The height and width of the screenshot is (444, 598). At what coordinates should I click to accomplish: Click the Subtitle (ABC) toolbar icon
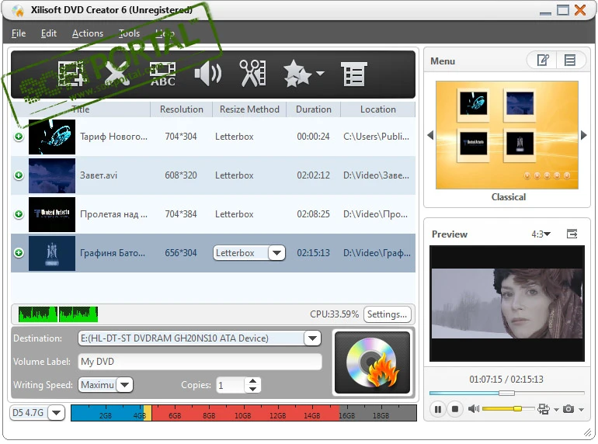pos(162,75)
